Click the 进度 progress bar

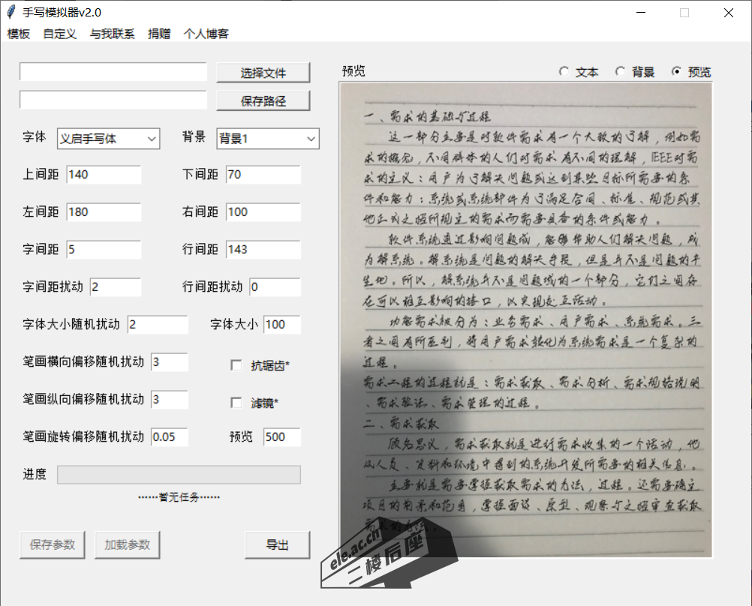pos(179,475)
